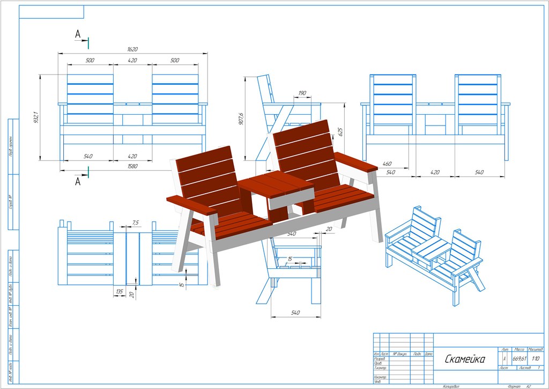Click the Изм column header
549x389 pixels.
click(x=376, y=354)
